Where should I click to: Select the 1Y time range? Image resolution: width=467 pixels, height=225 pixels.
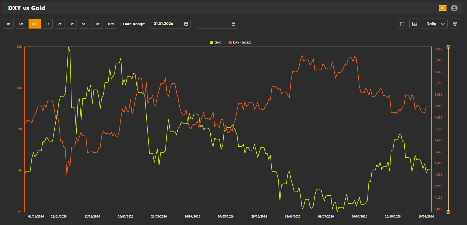click(x=48, y=24)
